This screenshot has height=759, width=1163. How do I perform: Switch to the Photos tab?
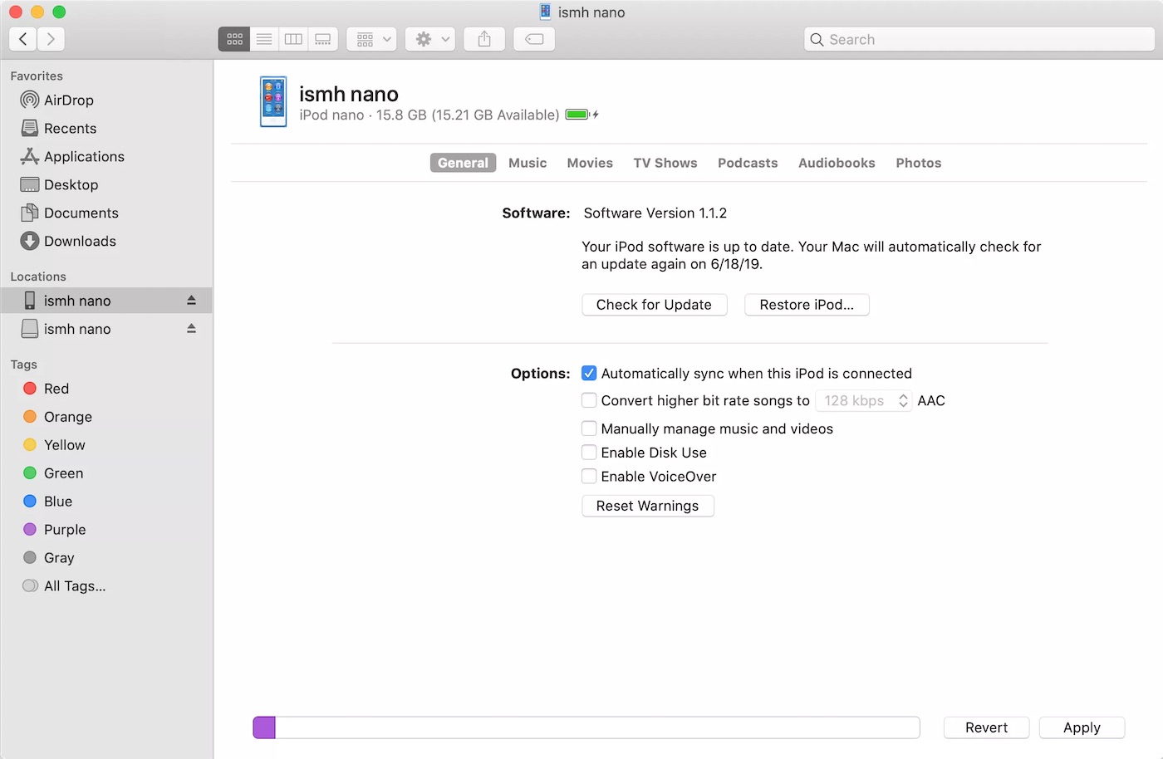coord(919,163)
